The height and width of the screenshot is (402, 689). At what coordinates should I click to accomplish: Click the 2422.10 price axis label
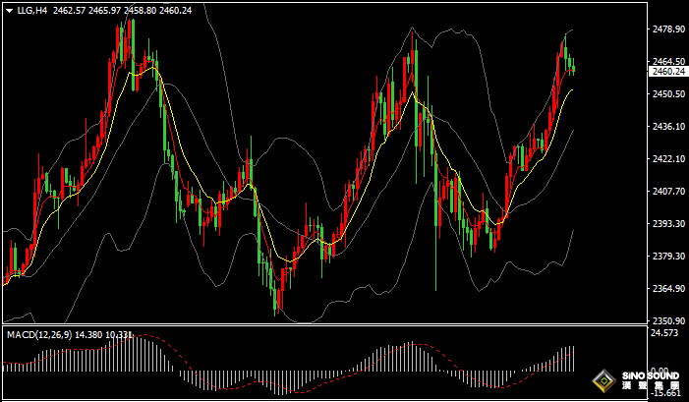point(667,159)
